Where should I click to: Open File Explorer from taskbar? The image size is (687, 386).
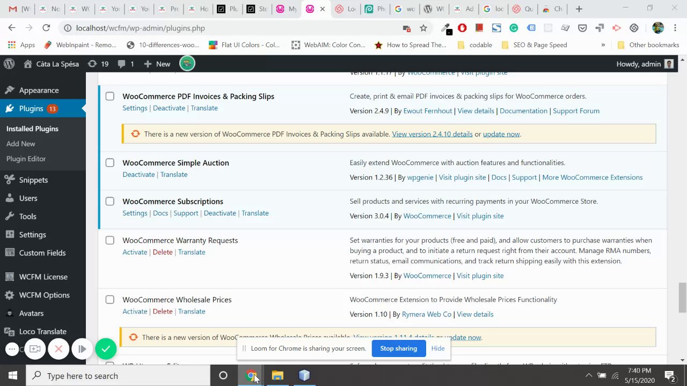click(x=277, y=376)
